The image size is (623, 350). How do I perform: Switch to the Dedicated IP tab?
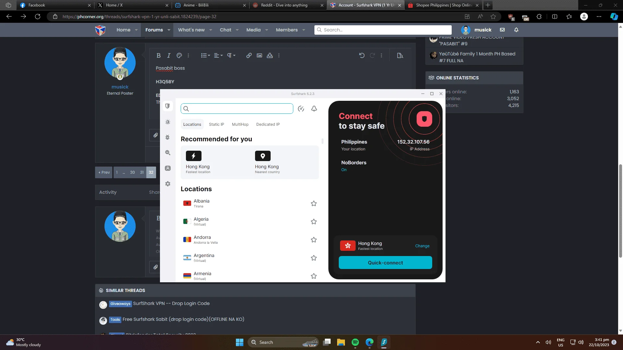268,124
